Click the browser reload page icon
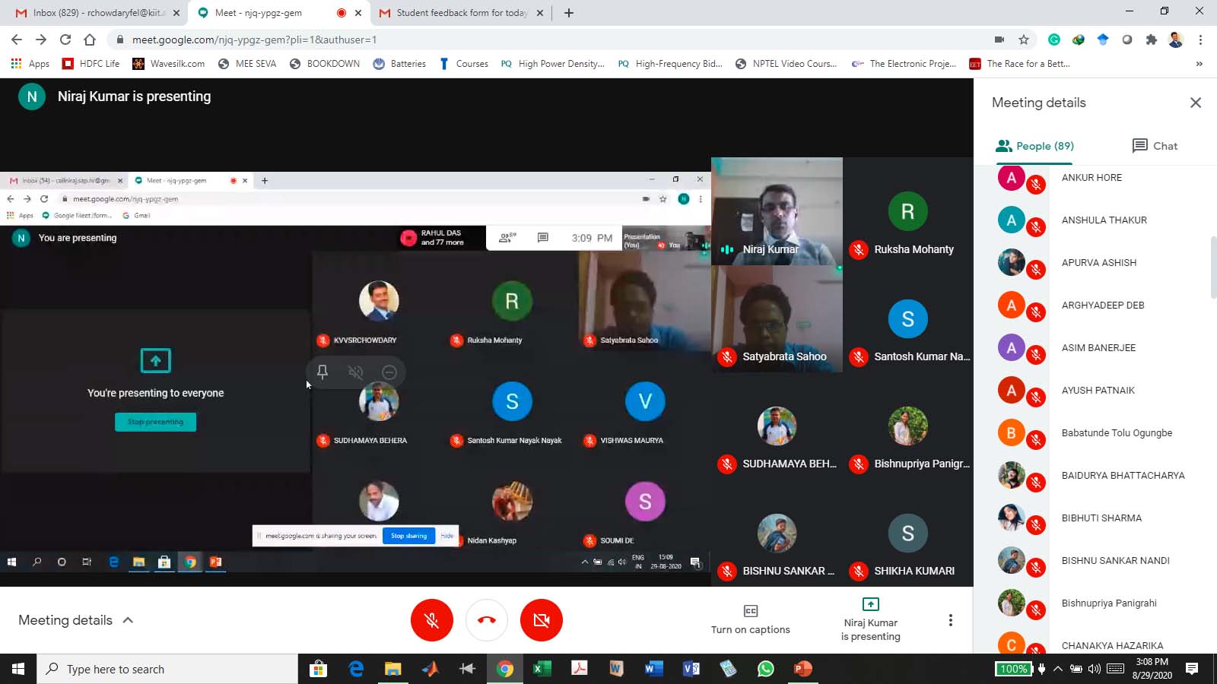This screenshot has height=684, width=1217. (x=65, y=40)
